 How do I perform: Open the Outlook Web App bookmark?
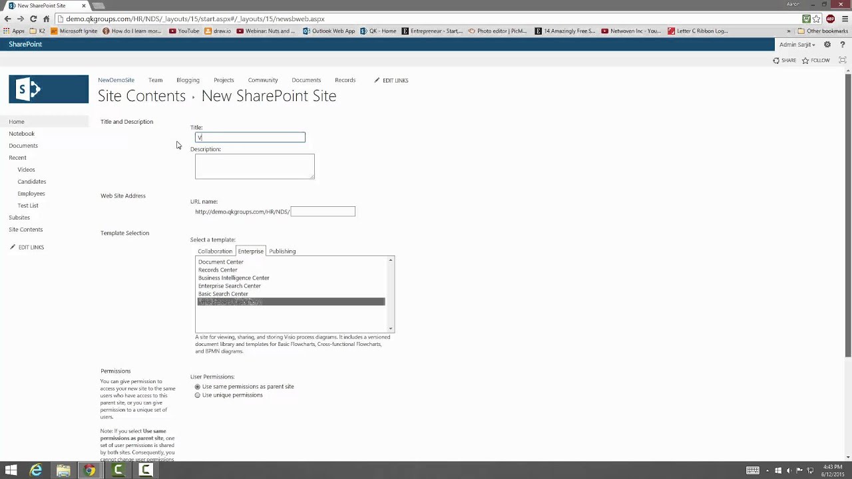pyautogui.click(x=329, y=31)
